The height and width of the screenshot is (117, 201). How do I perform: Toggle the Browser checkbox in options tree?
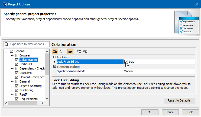click(x=17, y=55)
